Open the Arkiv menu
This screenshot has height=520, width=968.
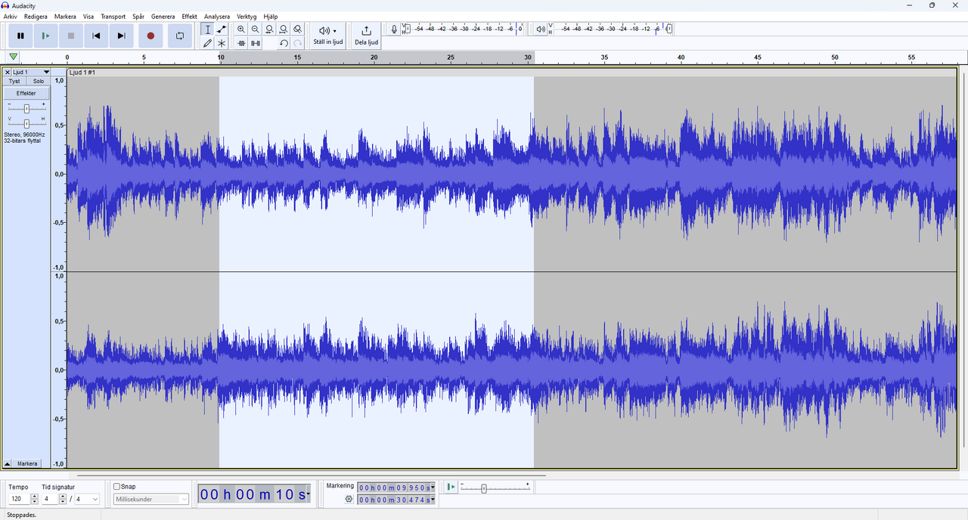coord(11,16)
